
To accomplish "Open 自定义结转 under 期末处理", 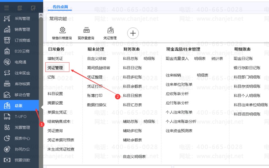I will click(x=96, y=59).
